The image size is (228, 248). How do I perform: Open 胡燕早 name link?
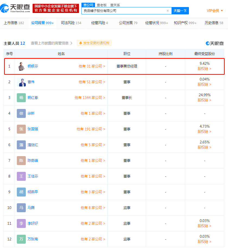[x=33, y=192]
